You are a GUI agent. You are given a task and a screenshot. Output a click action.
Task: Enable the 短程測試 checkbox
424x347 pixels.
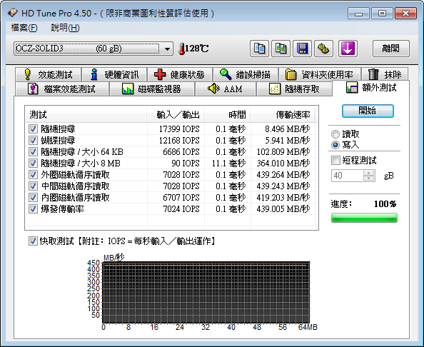[335, 160]
